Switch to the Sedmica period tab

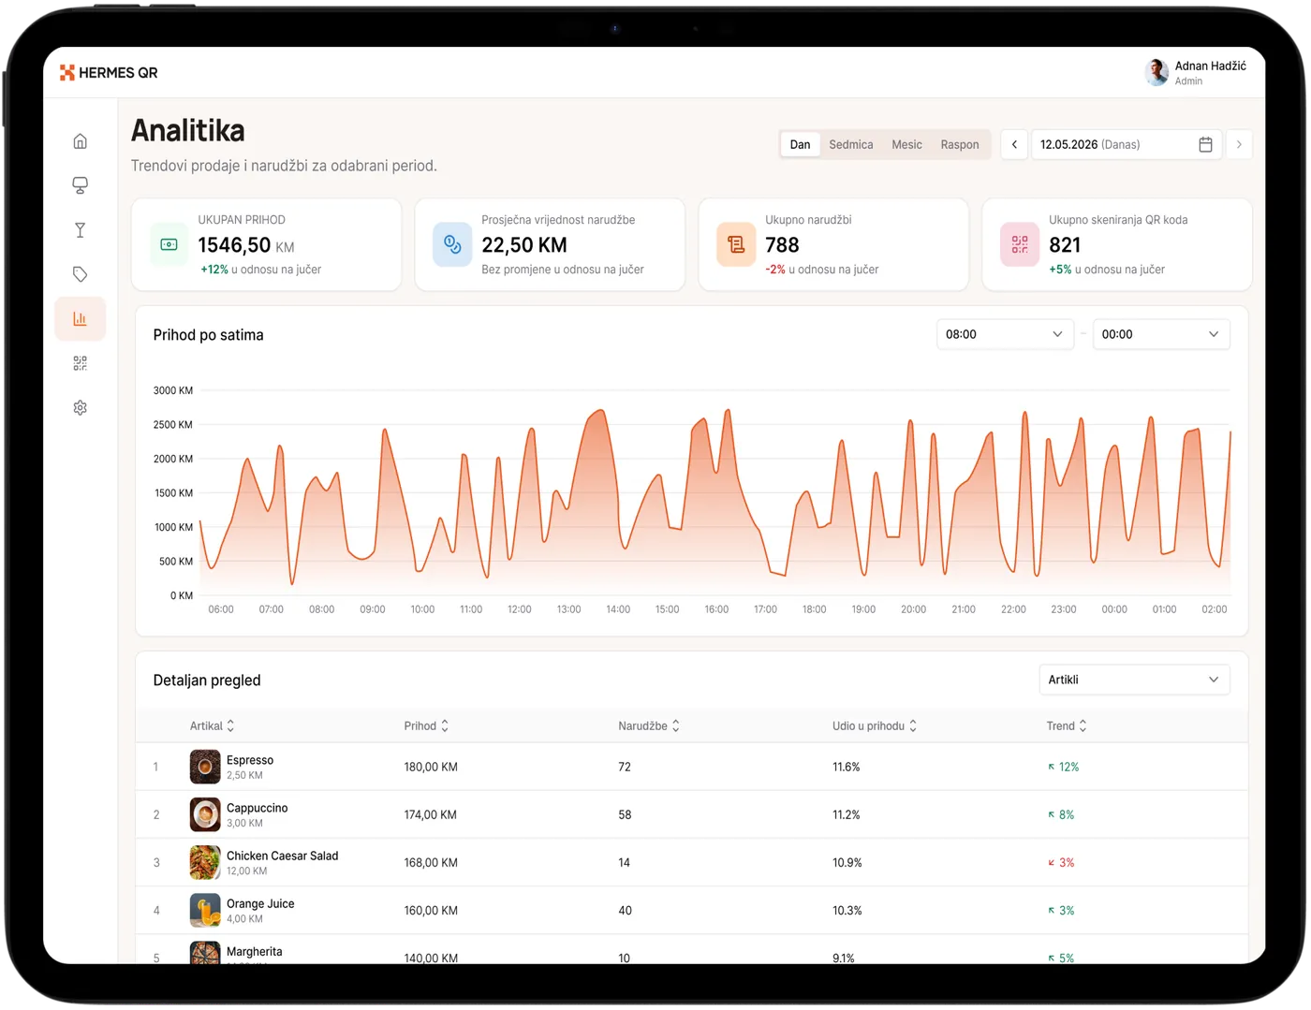851,144
